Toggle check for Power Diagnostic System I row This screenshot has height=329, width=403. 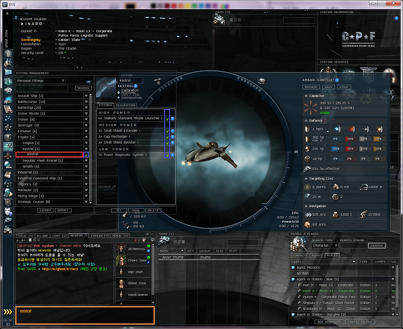167,155
